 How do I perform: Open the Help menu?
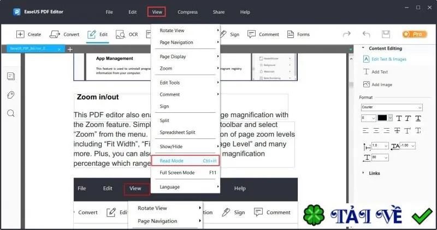coord(245,12)
